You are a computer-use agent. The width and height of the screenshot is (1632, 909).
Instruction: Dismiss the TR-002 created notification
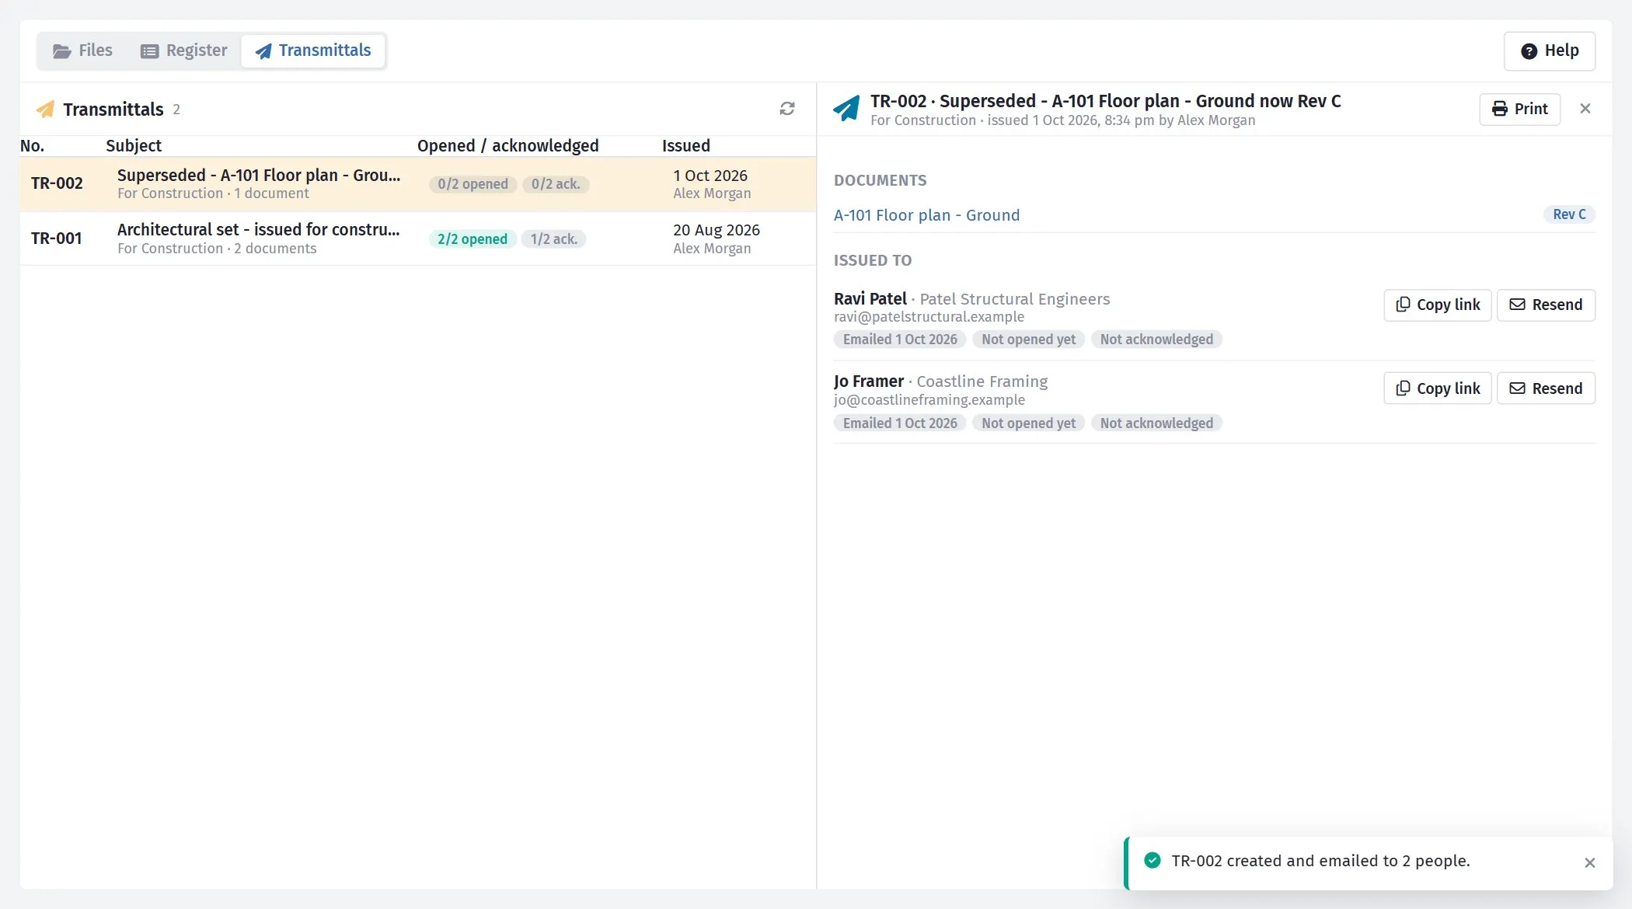1589,862
